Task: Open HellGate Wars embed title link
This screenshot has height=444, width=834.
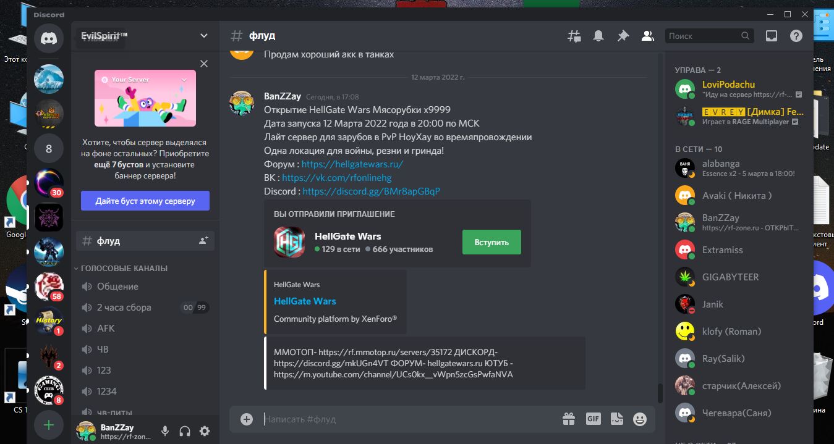Action: click(305, 301)
